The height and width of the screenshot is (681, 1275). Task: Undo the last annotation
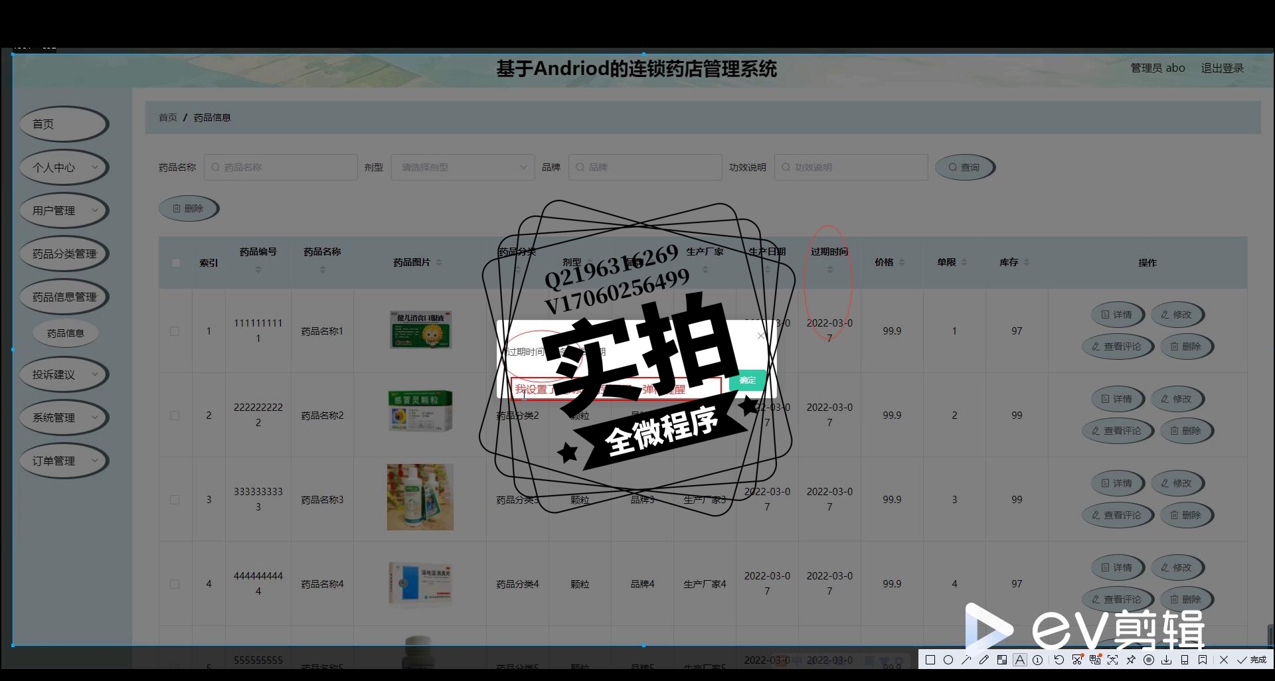[x=1059, y=660]
